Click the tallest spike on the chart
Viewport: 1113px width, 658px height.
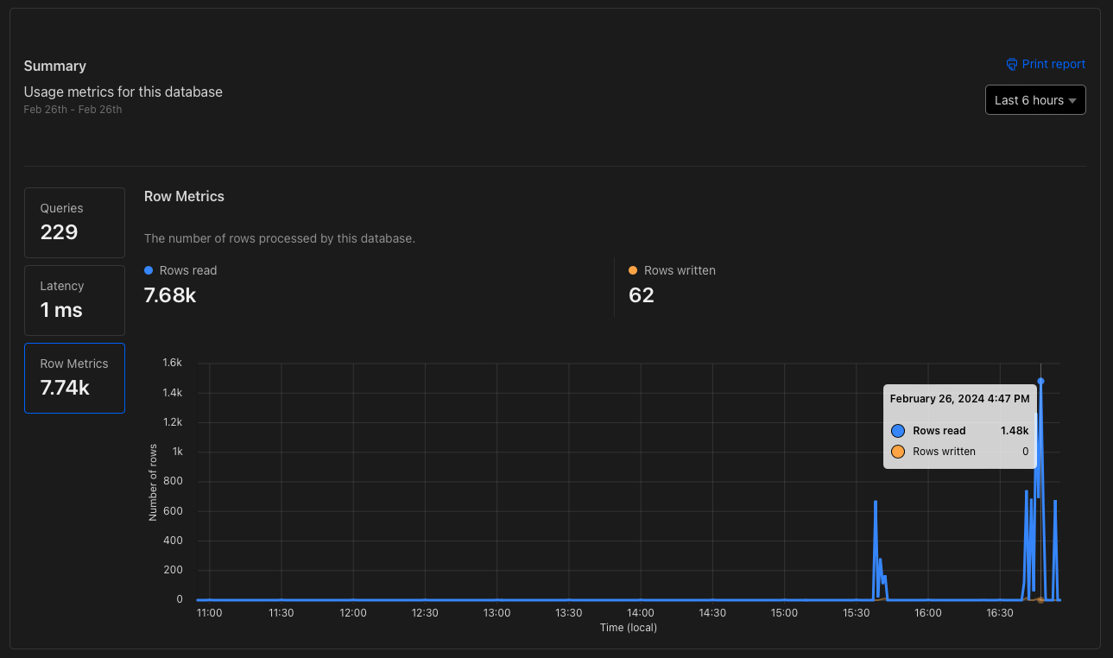(x=1040, y=380)
